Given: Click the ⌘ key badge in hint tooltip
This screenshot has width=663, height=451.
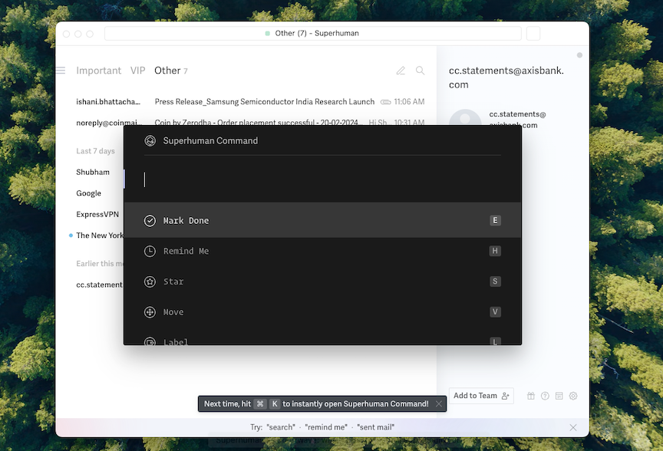Looking at the screenshot, I should [260, 403].
